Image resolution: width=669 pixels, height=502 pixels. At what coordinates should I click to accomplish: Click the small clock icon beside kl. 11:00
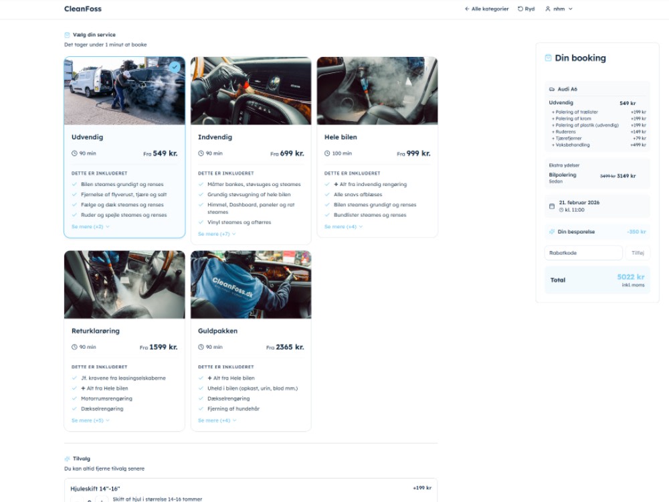point(561,210)
